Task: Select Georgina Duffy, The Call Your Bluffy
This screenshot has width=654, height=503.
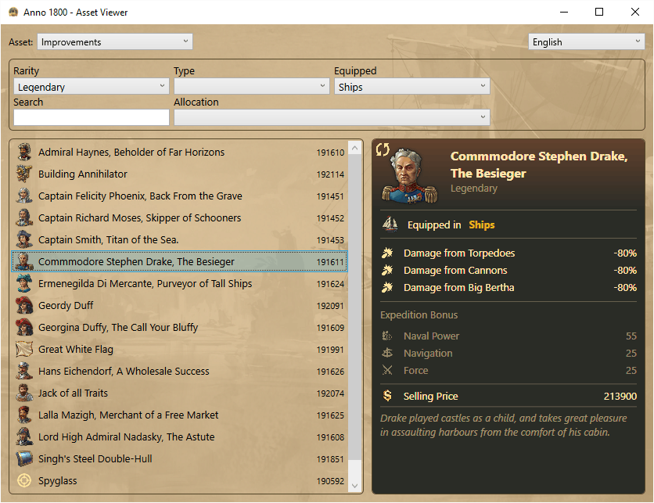Action: click(x=179, y=327)
